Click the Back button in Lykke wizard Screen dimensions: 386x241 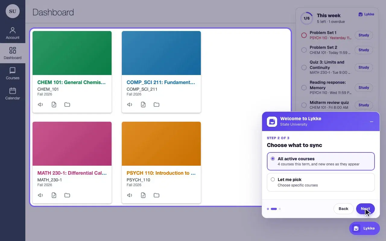tap(343, 209)
